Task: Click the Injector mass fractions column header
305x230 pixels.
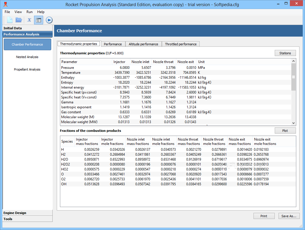Action: (x=87, y=141)
